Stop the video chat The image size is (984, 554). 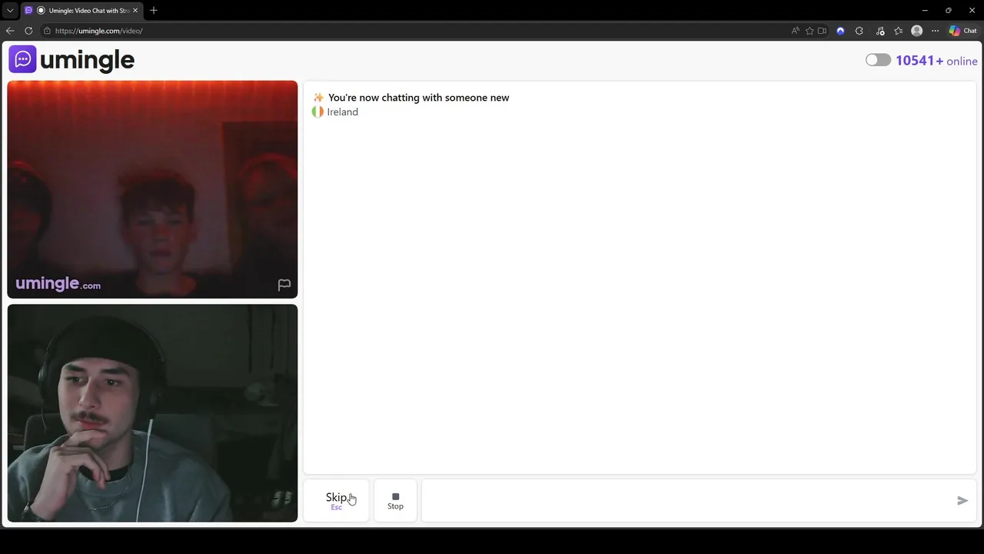click(395, 500)
